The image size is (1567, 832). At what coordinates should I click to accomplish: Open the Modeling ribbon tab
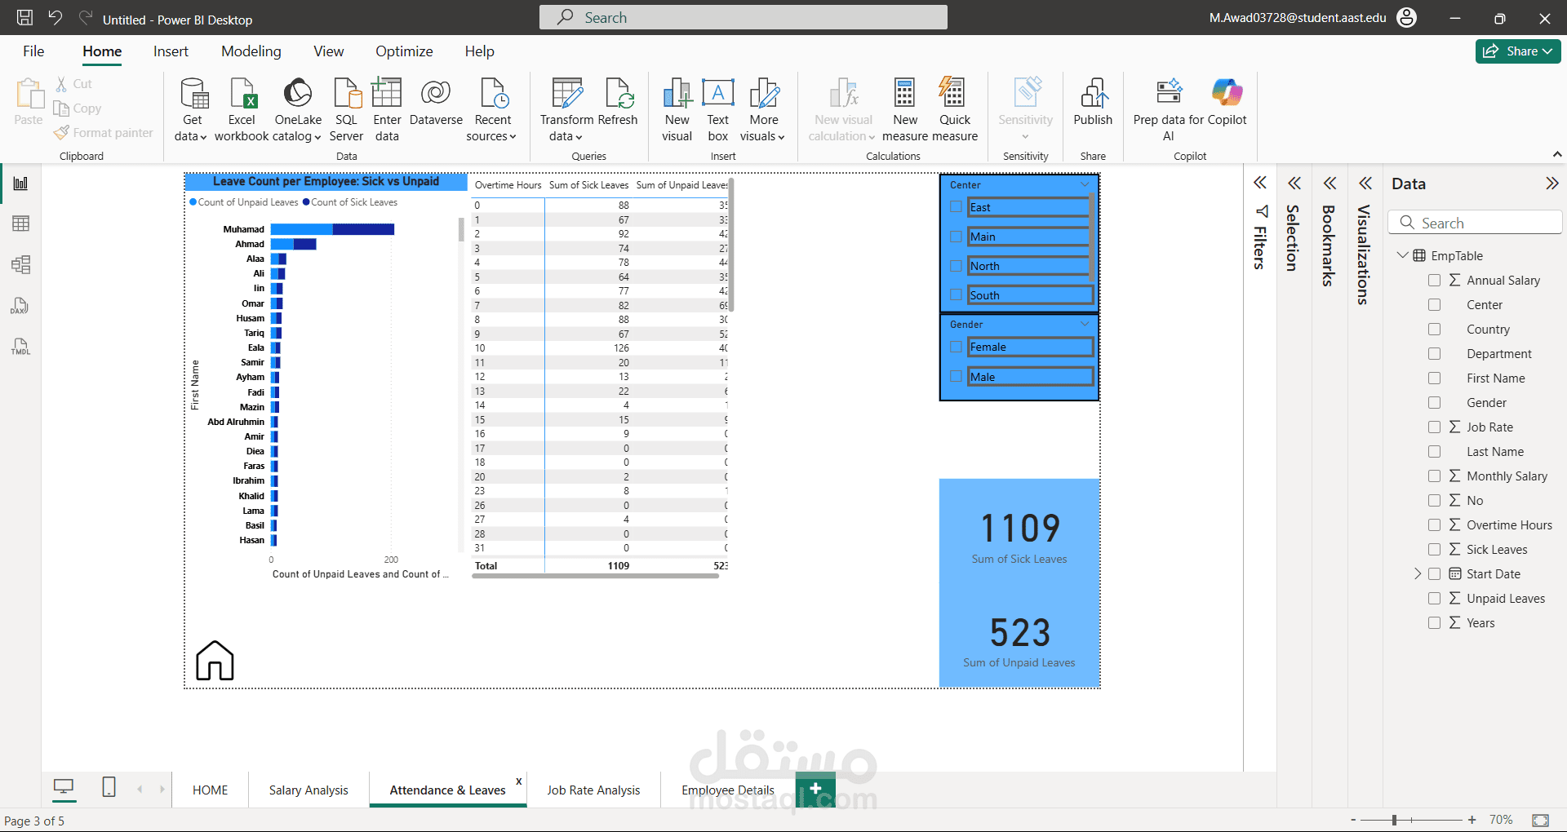pos(251,51)
